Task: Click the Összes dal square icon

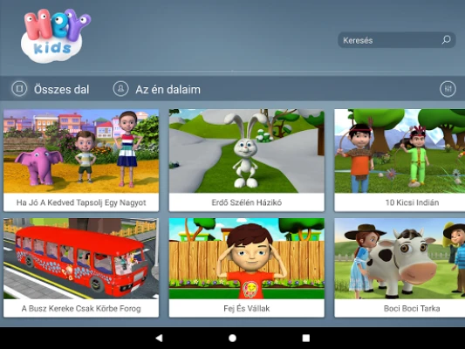Action: (x=19, y=89)
